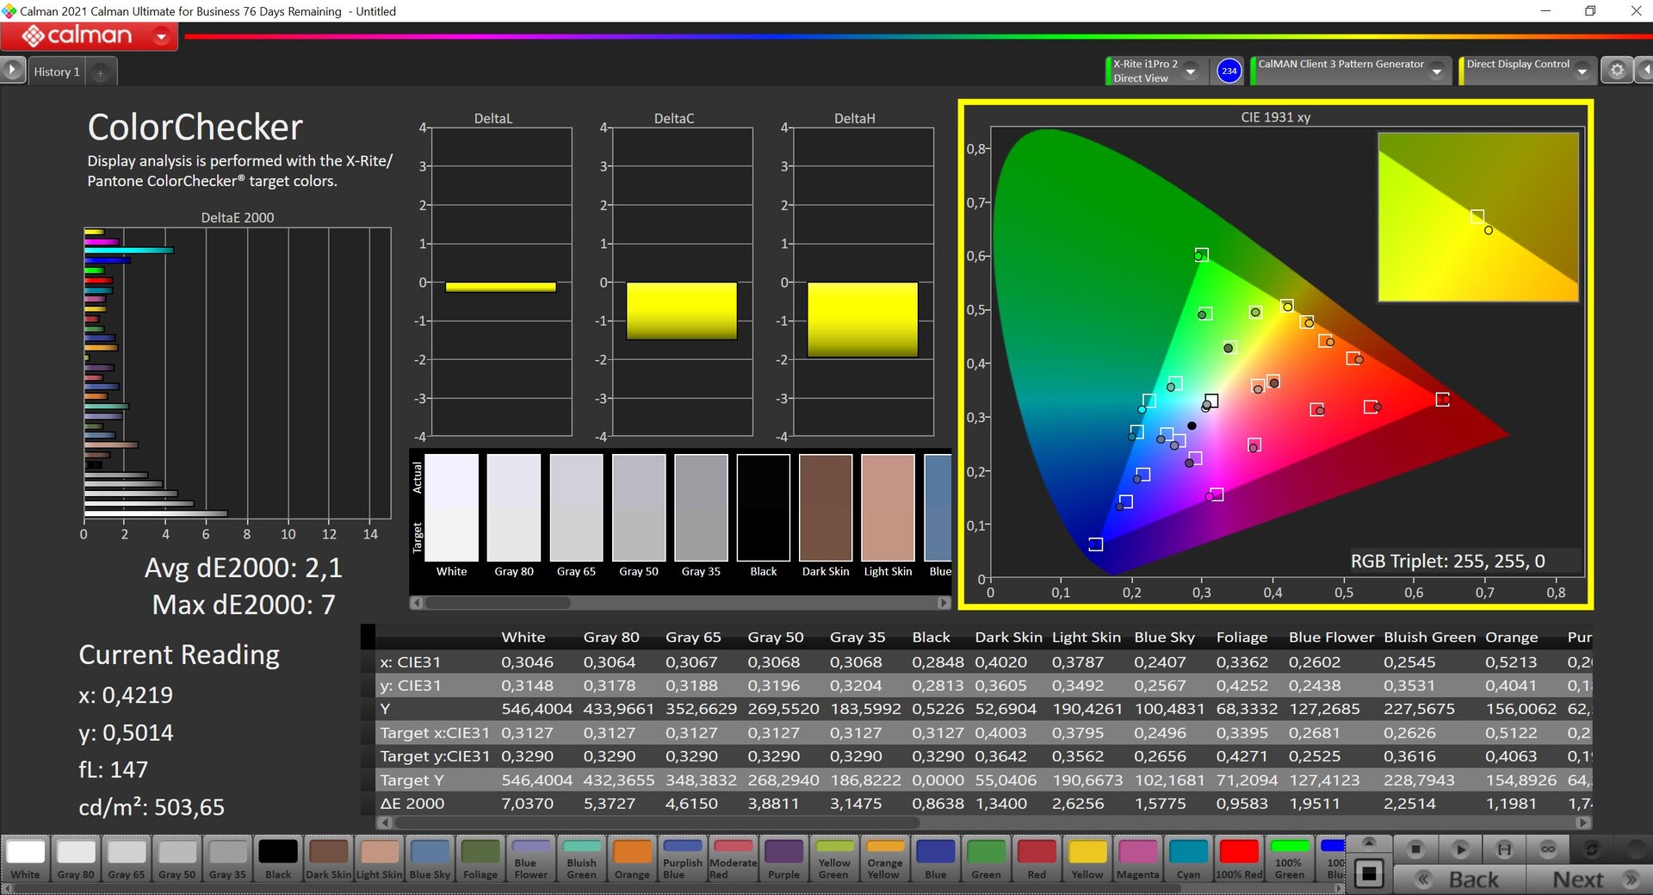Open the settings gear icon
1653x895 pixels.
(1616, 71)
